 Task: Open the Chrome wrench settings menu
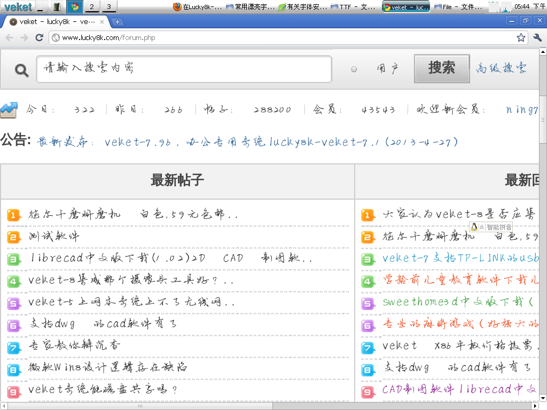[537, 38]
